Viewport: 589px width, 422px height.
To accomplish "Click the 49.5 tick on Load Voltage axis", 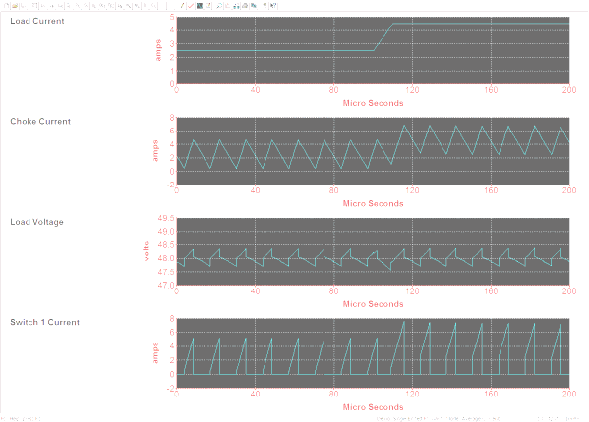I will click(166, 218).
